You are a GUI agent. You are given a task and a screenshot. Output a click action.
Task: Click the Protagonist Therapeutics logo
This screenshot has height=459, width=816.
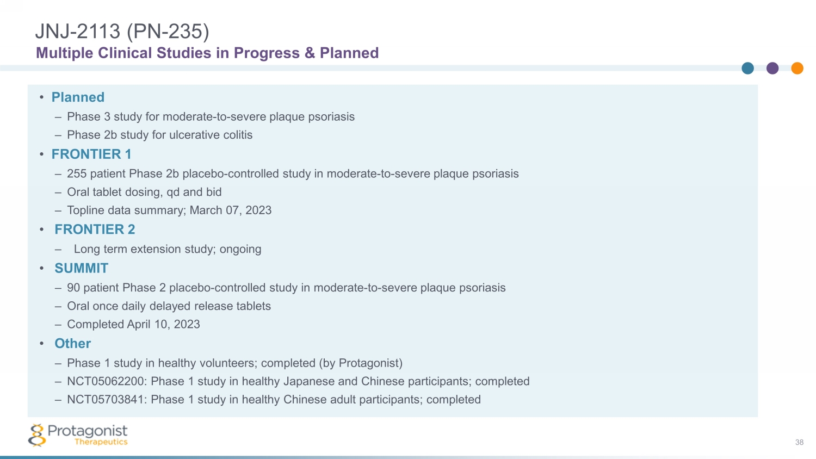(x=78, y=435)
